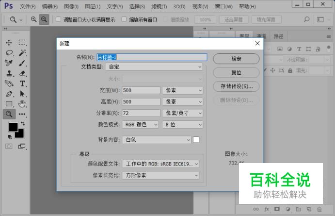Click the background color swatch in toolbox
The height and width of the screenshot is (216, 335).
click(20, 135)
